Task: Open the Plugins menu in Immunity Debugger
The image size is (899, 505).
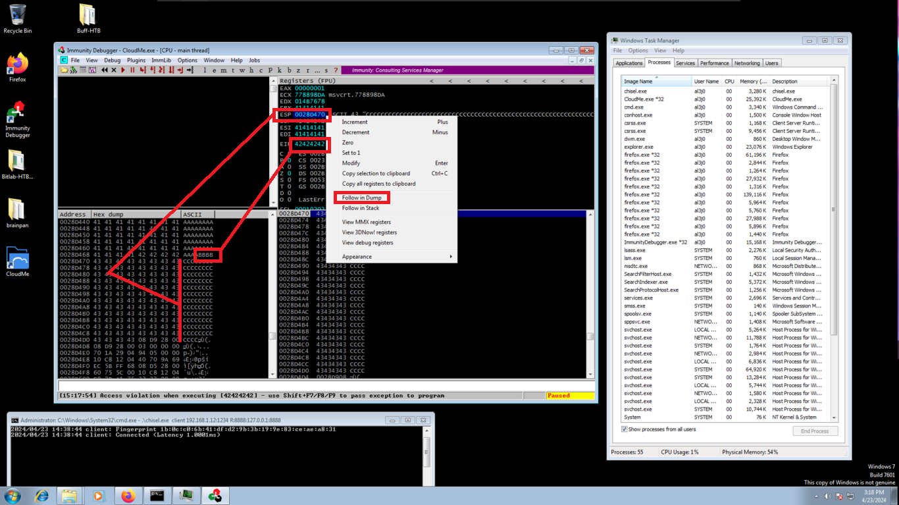Action: (136, 61)
